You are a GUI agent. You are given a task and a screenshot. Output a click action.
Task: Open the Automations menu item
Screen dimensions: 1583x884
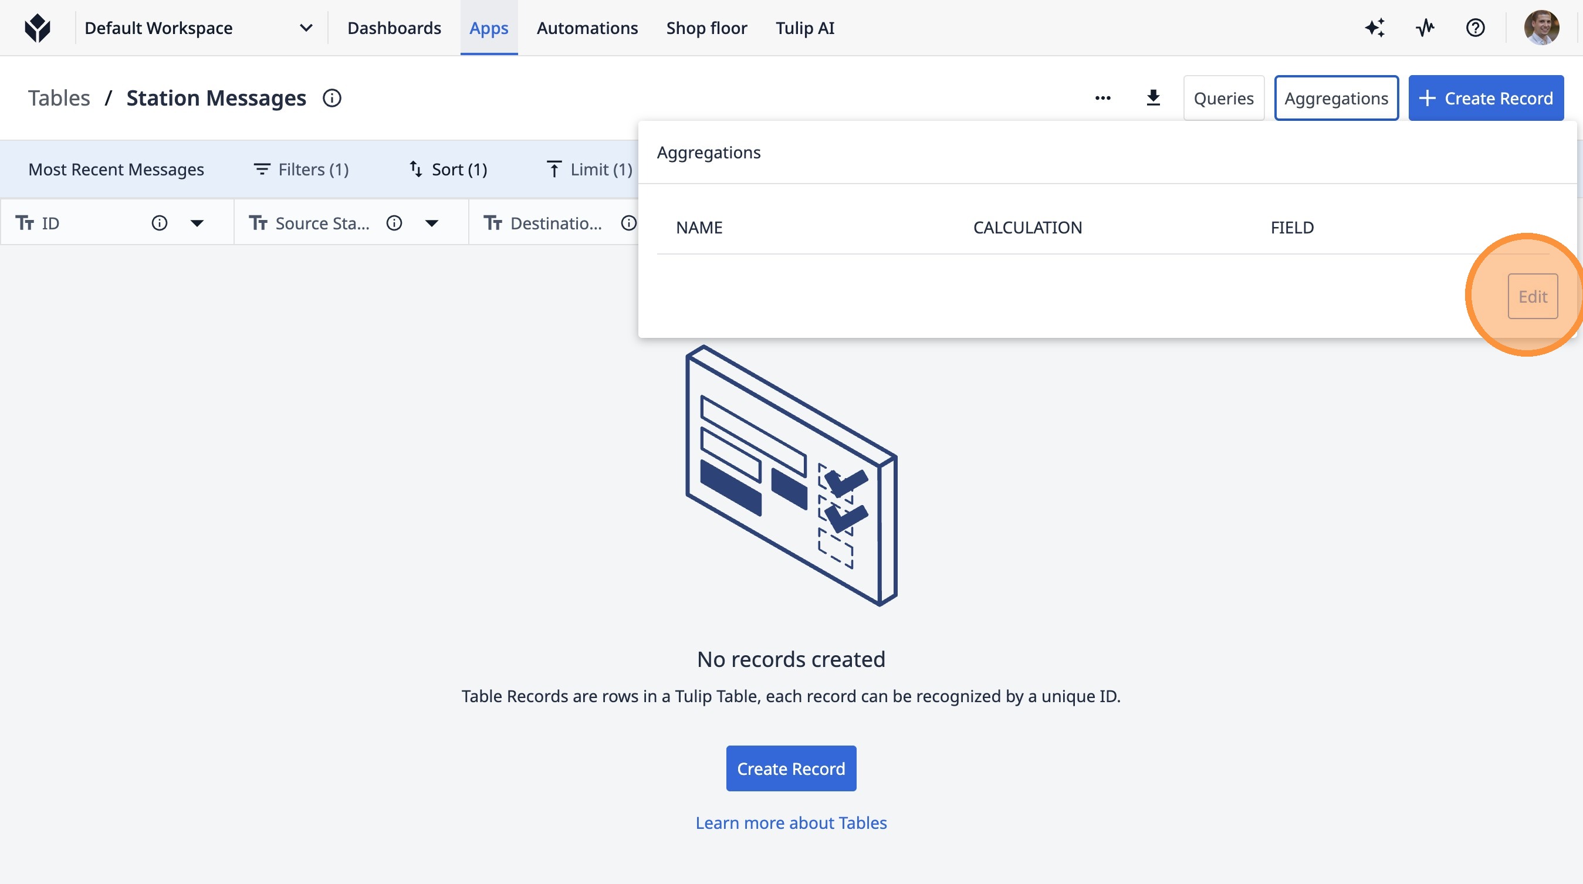(x=587, y=28)
